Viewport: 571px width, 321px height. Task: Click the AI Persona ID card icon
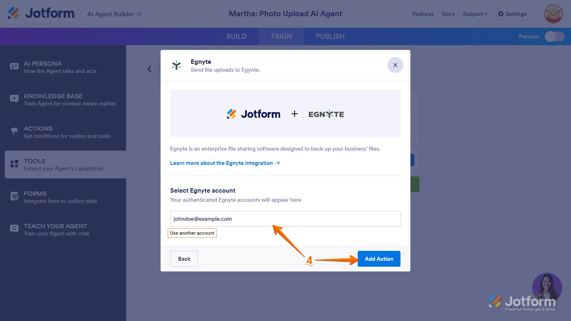point(14,67)
